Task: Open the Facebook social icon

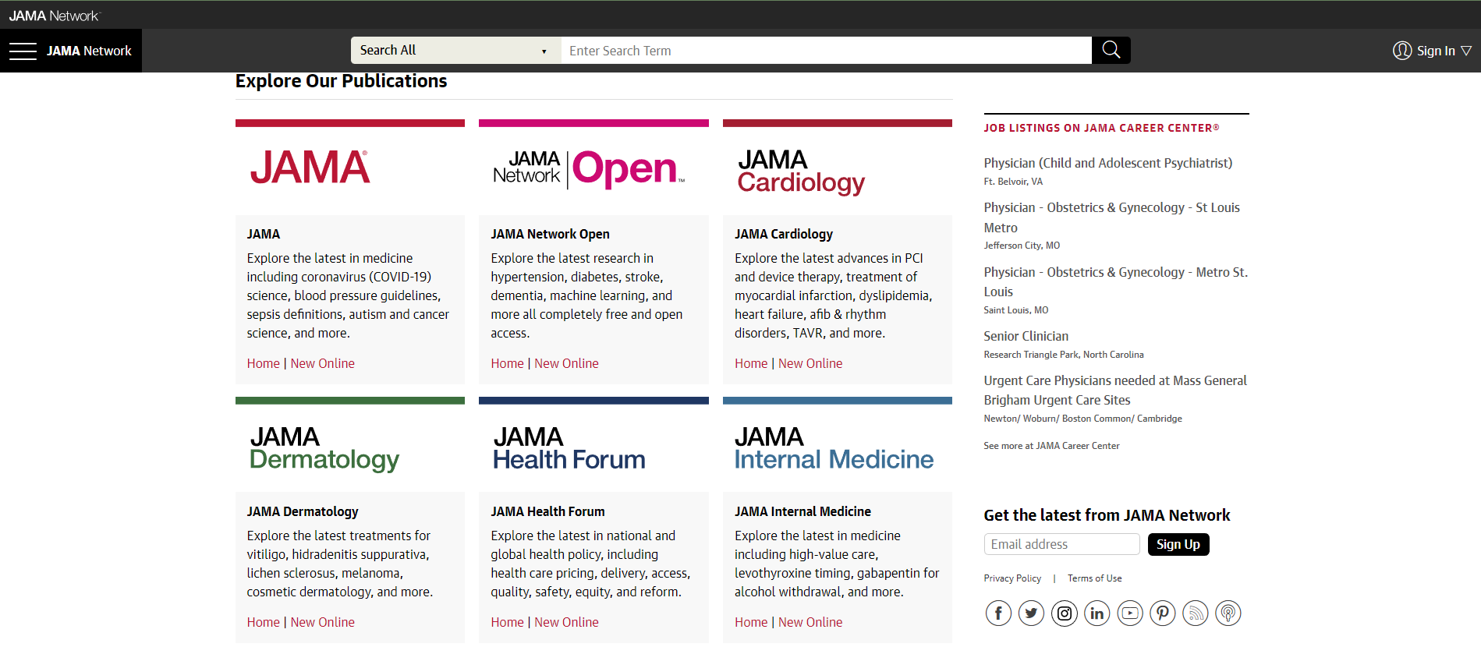Action: click(x=998, y=613)
